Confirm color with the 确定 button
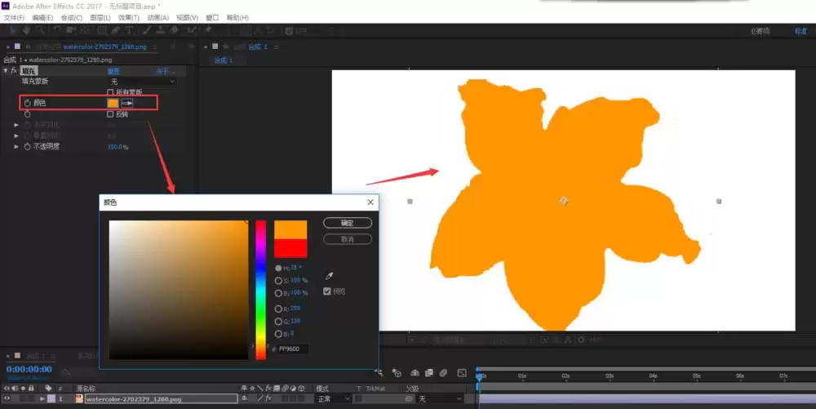 pos(347,223)
